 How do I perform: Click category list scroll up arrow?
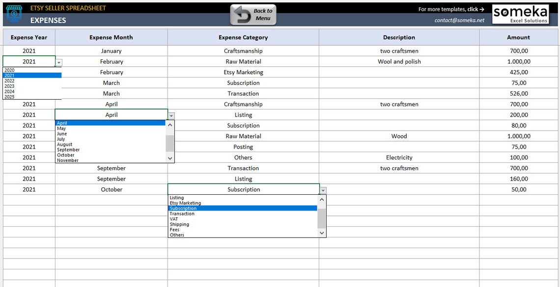pos(322,199)
